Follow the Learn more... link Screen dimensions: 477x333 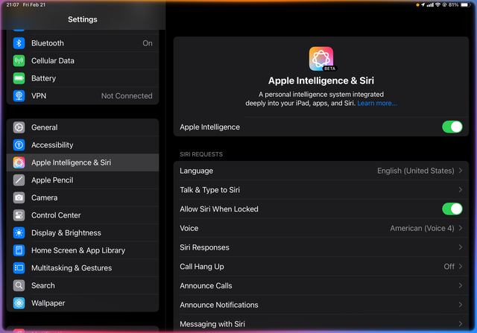click(x=377, y=104)
